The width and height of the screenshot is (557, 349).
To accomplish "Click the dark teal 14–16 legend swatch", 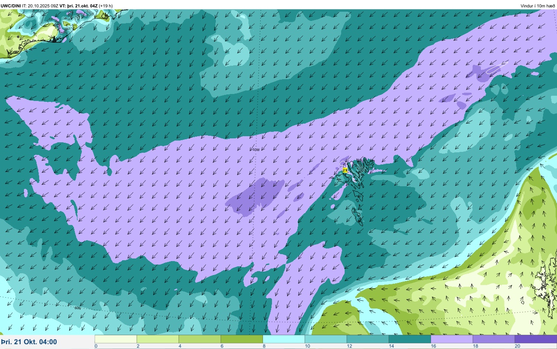I will 409,339.
